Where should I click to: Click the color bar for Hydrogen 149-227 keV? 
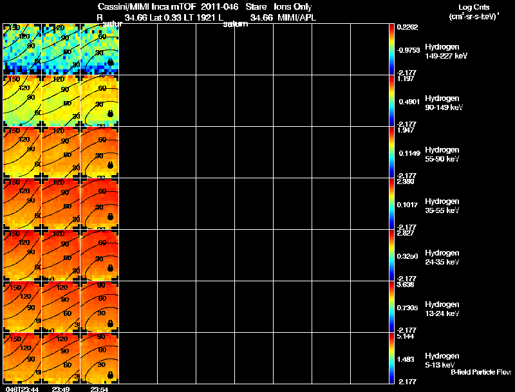click(x=391, y=50)
